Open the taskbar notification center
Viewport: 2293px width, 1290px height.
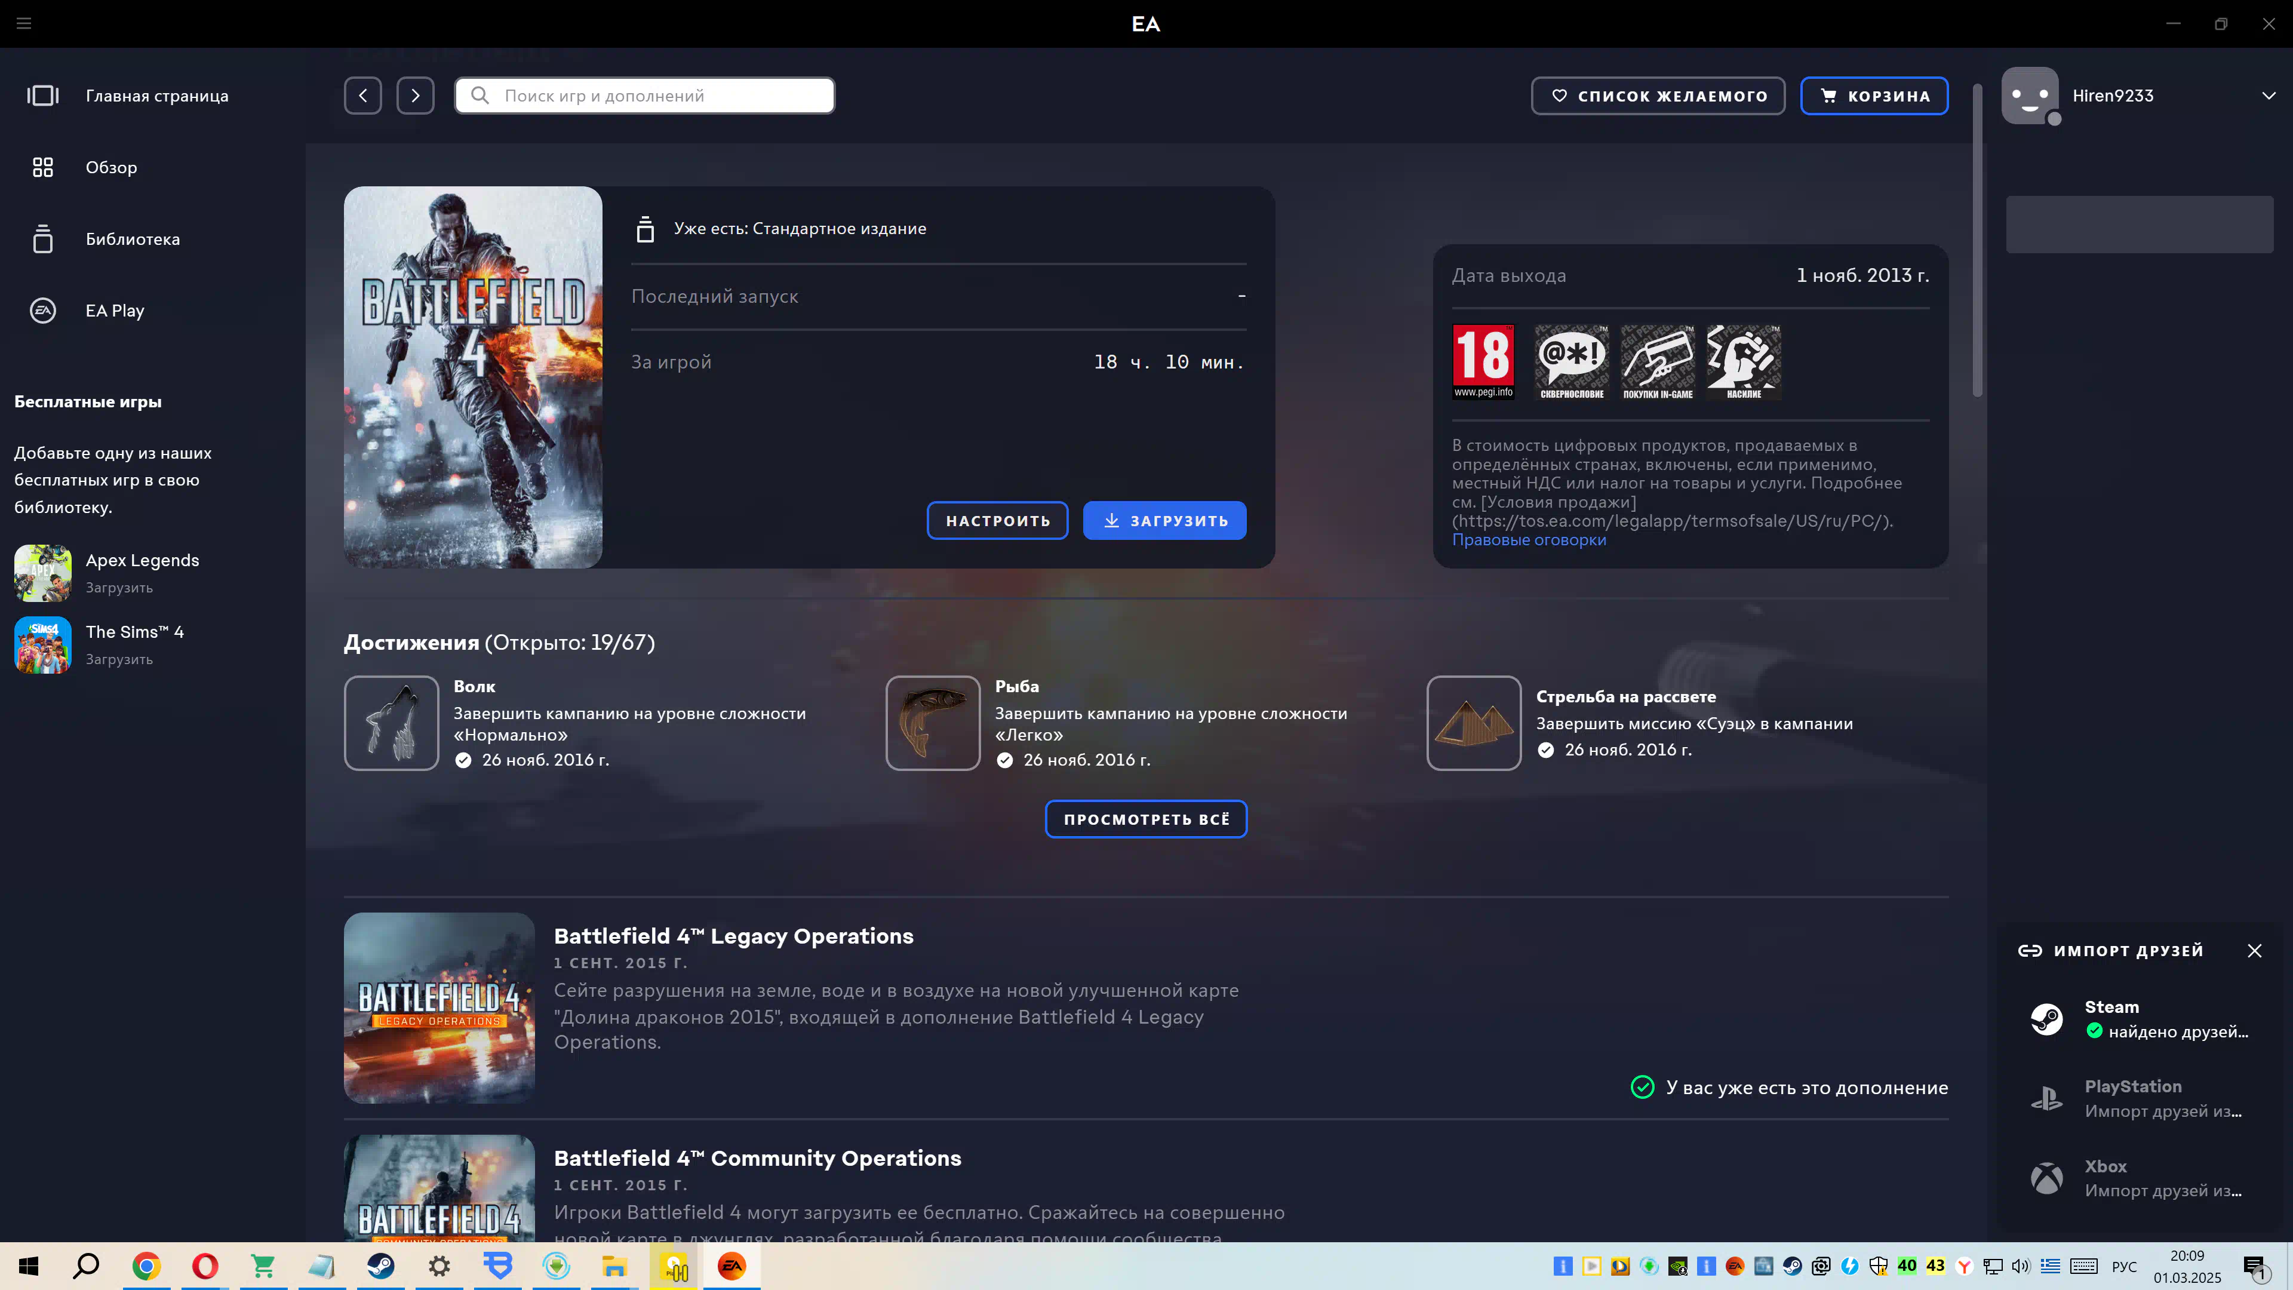[x=2255, y=1267]
